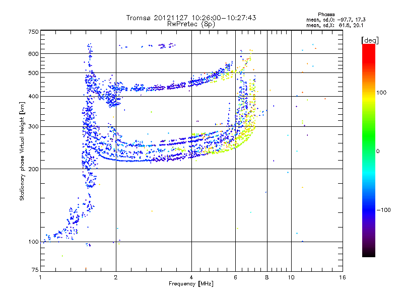Click the "Stationary phase Virtual Height [km]" axis label
The image size is (403, 302).
[x=22, y=152]
